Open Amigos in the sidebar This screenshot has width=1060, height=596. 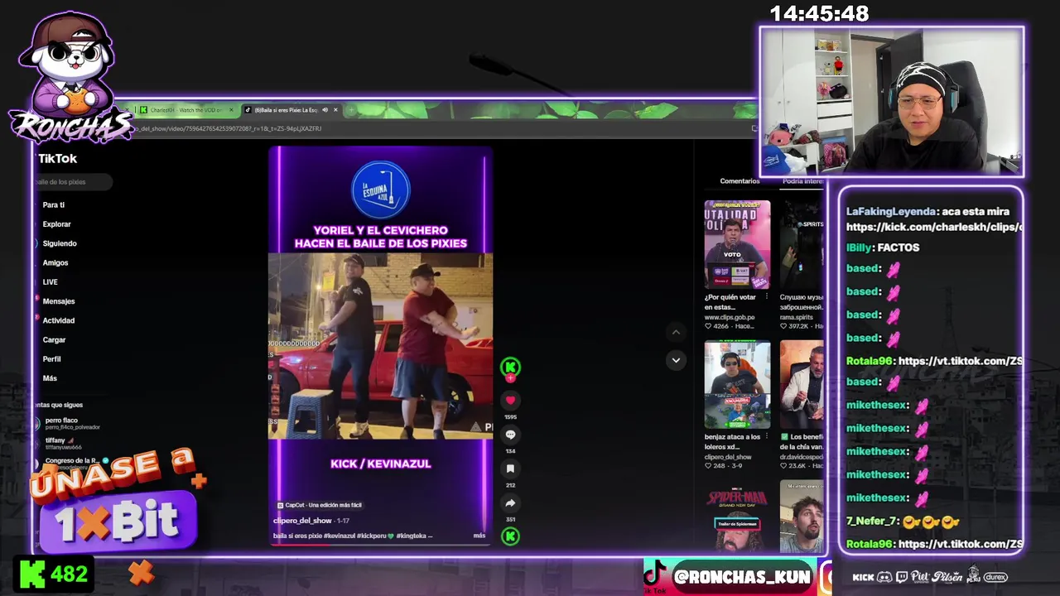point(55,262)
